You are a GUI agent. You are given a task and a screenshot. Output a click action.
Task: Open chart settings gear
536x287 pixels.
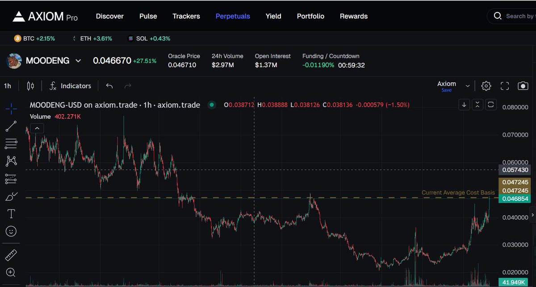click(x=486, y=86)
